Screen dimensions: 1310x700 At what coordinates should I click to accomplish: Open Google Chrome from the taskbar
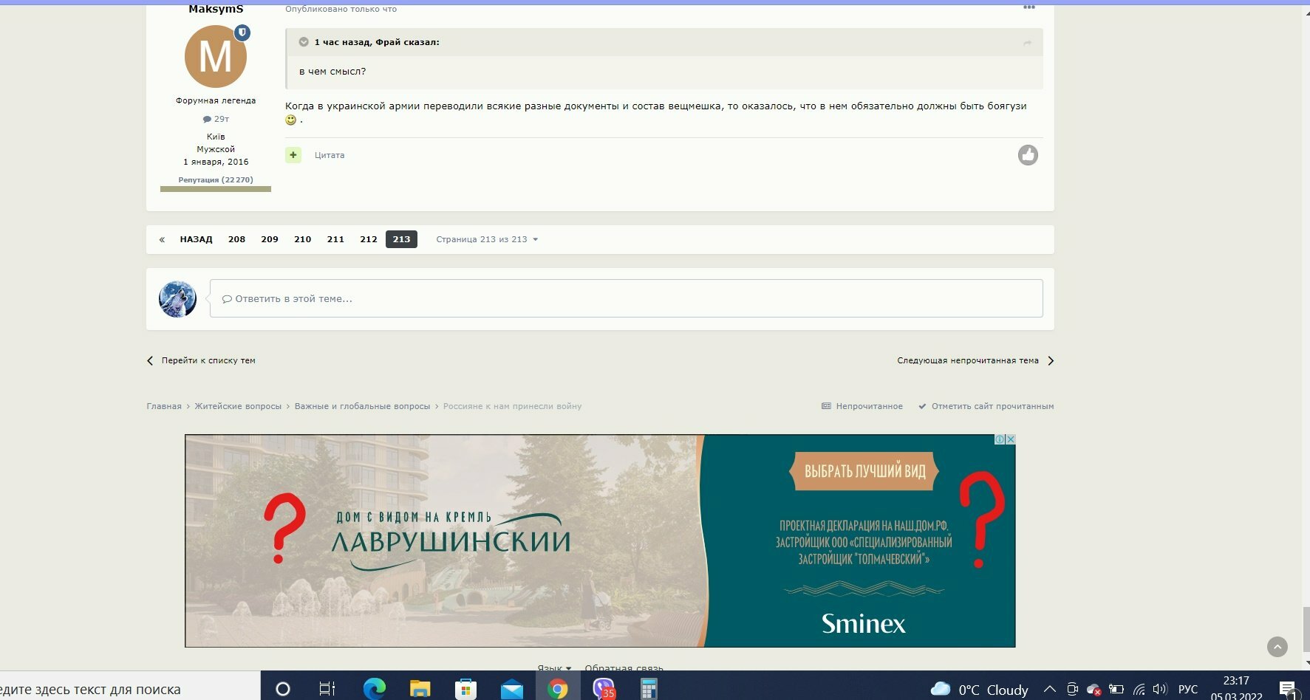(557, 689)
